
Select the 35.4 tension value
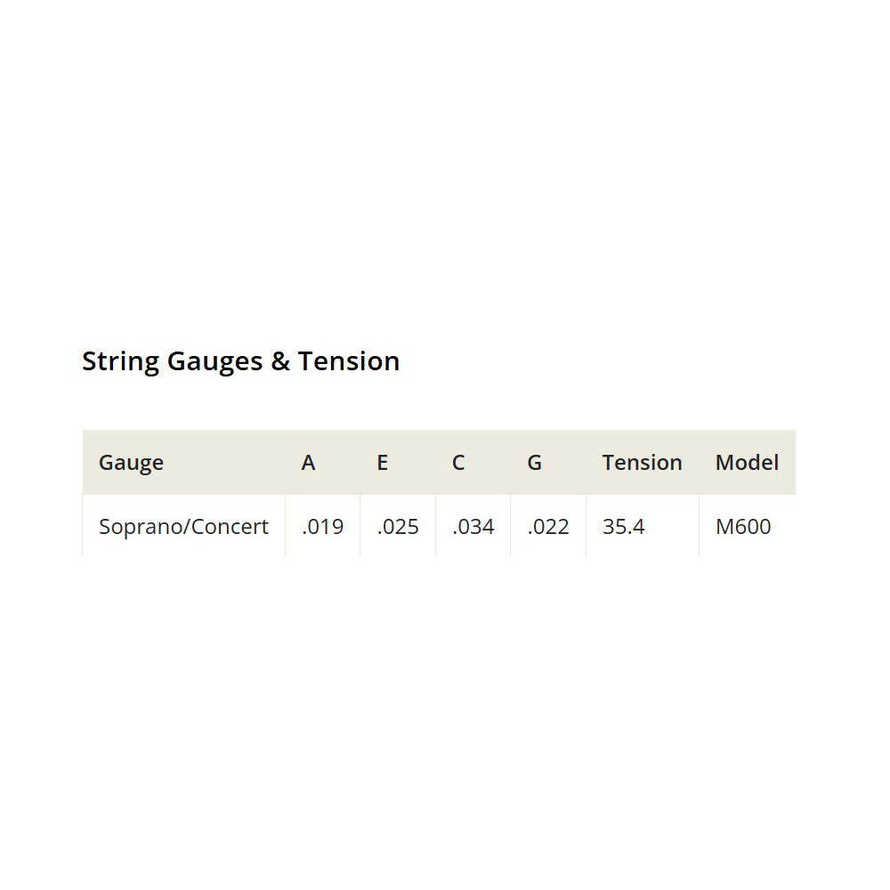[623, 527]
